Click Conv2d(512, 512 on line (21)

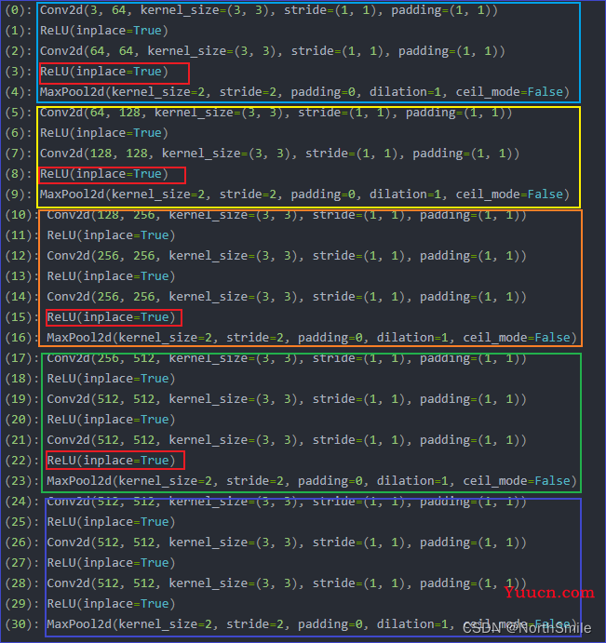click(101, 440)
